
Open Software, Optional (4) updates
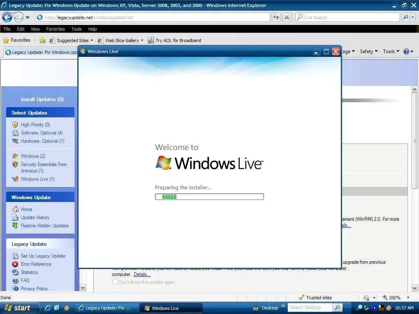(42, 133)
